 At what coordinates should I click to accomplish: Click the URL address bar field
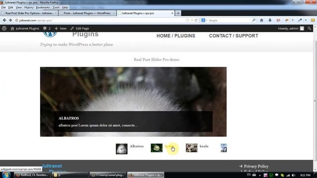click(x=101, y=20)
